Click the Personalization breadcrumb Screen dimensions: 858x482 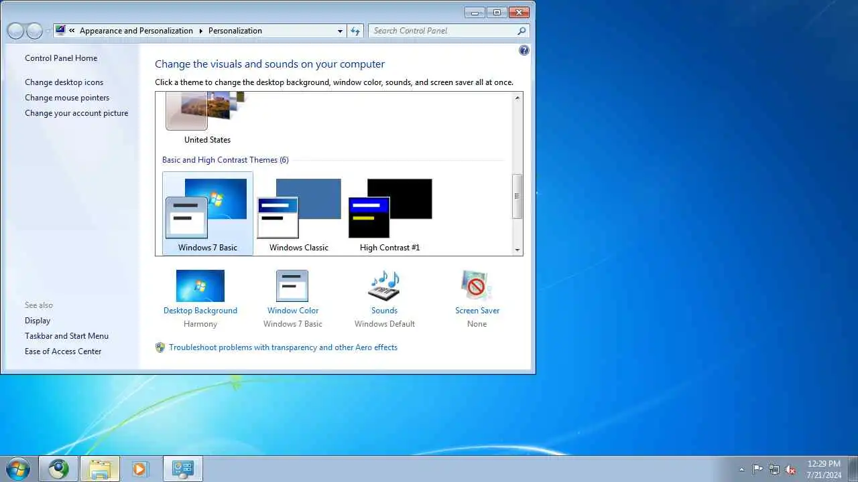point(235,31)
